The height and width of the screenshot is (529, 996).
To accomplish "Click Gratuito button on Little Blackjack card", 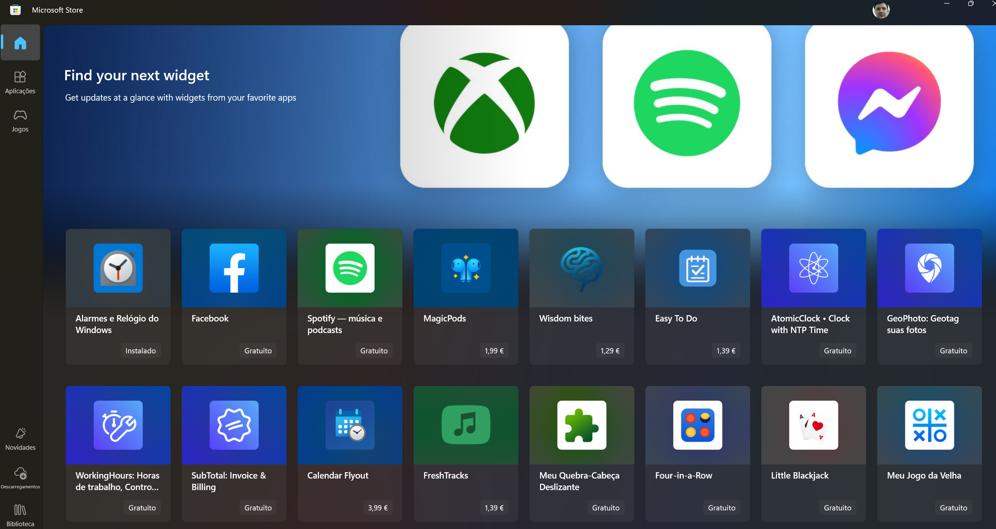I will pyautogui.click(x=838, y=507).
